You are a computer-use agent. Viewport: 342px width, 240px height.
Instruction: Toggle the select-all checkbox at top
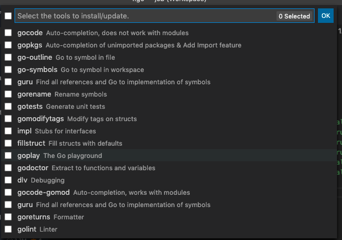[x=8, y=16]
